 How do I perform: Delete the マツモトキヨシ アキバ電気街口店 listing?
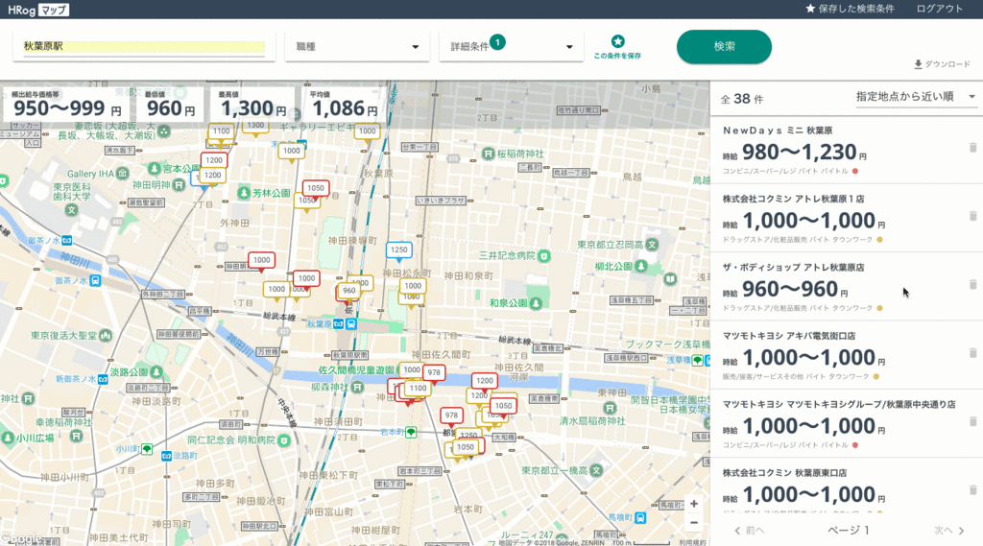(x=973, y=353)
